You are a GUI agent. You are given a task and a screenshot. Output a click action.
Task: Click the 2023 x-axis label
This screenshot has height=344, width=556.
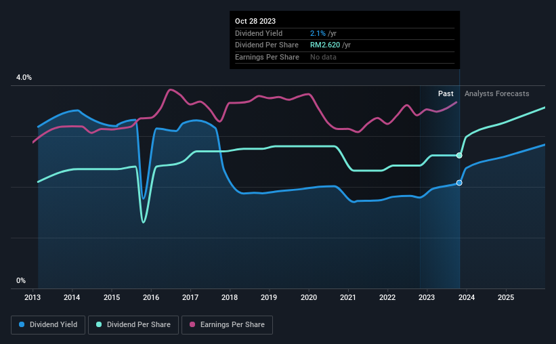point(427,297)
